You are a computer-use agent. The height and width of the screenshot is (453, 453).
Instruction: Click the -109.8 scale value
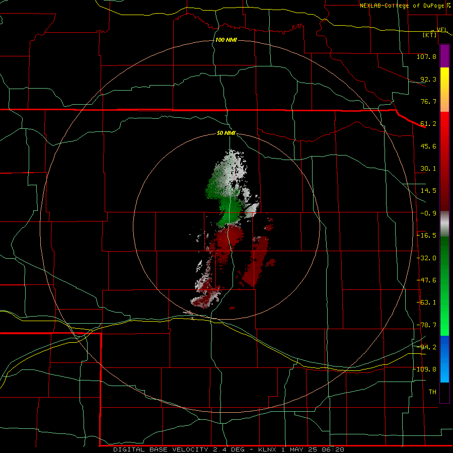point(424,369)
